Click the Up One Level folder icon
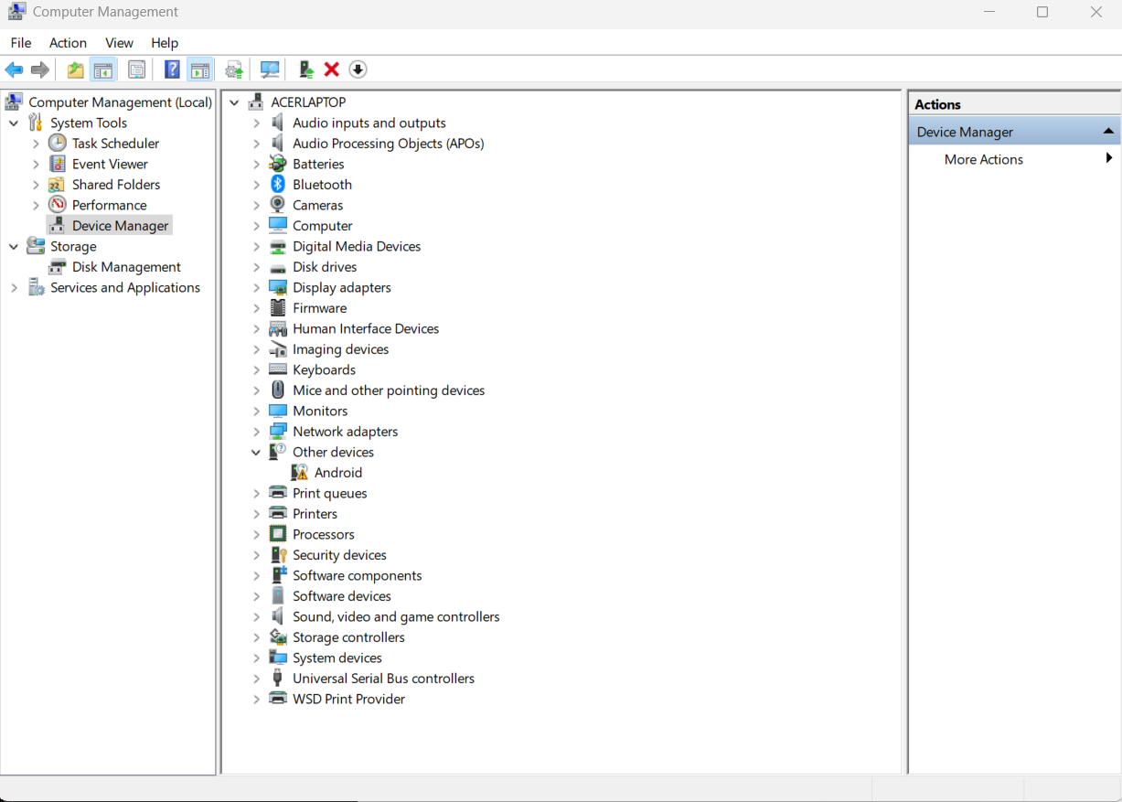The height and width of the screenshot is (802, 1122). tap(75, 70)
